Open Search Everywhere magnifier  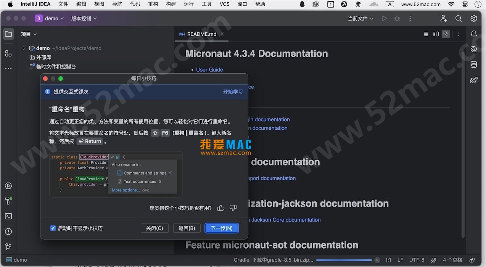pos(459,18)
